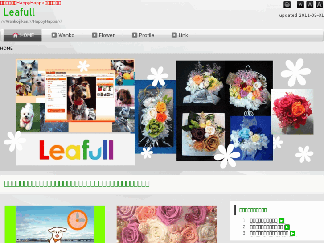Click the arrow icon beside Flower
The width and height of the screenshot is (324, 243).
click(x=94, y=35)
